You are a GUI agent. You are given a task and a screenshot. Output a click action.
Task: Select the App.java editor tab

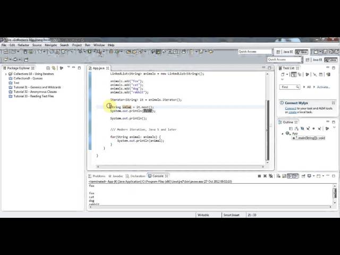[99, 68]
